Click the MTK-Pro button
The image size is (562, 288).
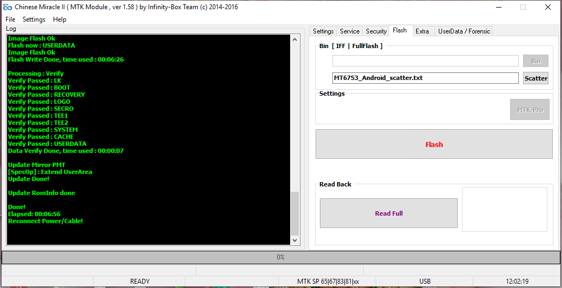pos(530,109)
